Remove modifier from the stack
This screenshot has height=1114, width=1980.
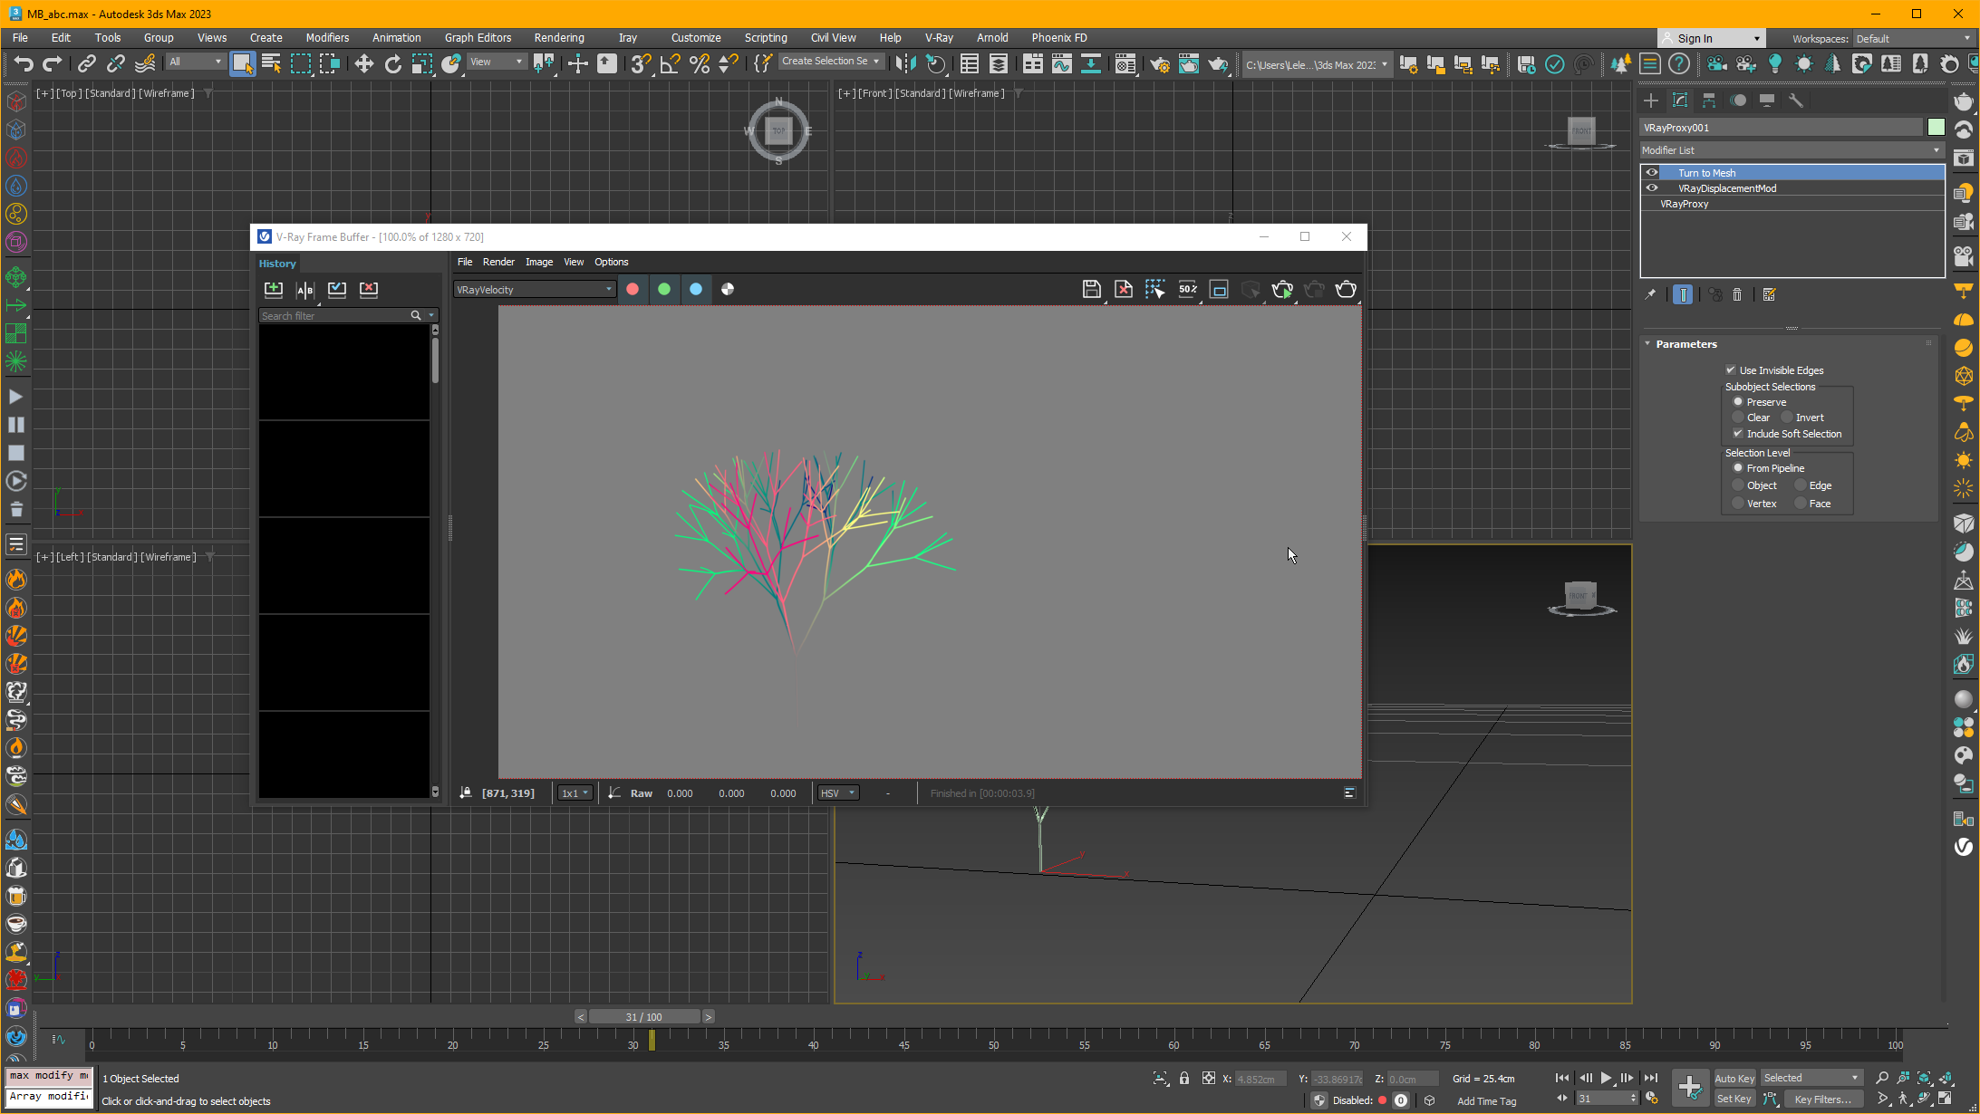1737,294
